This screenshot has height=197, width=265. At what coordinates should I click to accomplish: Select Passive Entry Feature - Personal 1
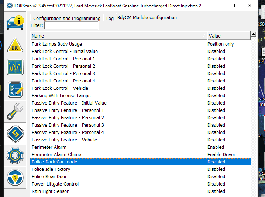(140, 110)
